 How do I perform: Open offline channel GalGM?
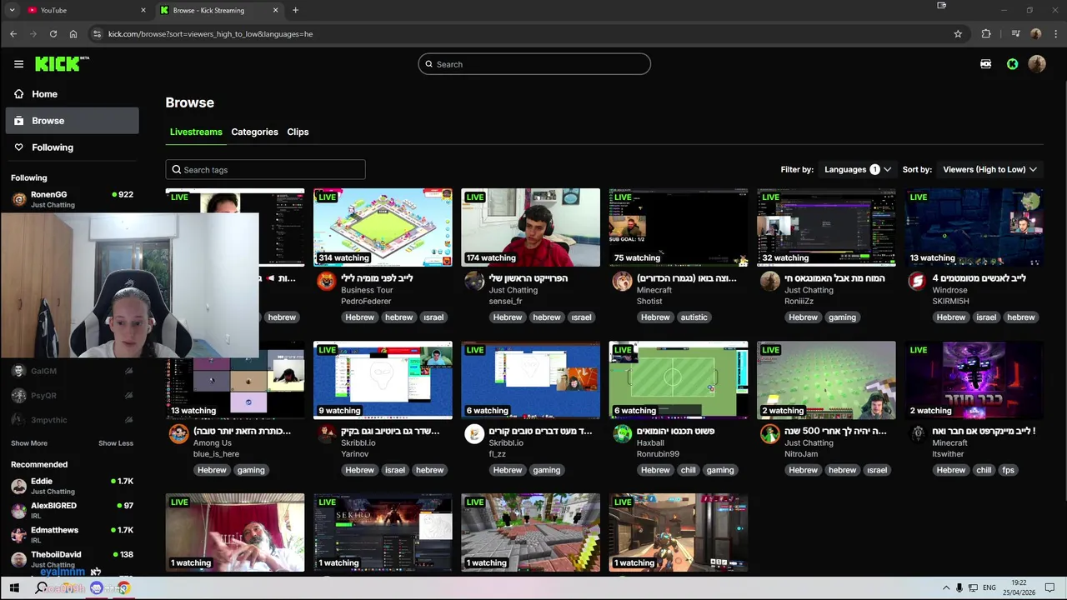[73, 371]
